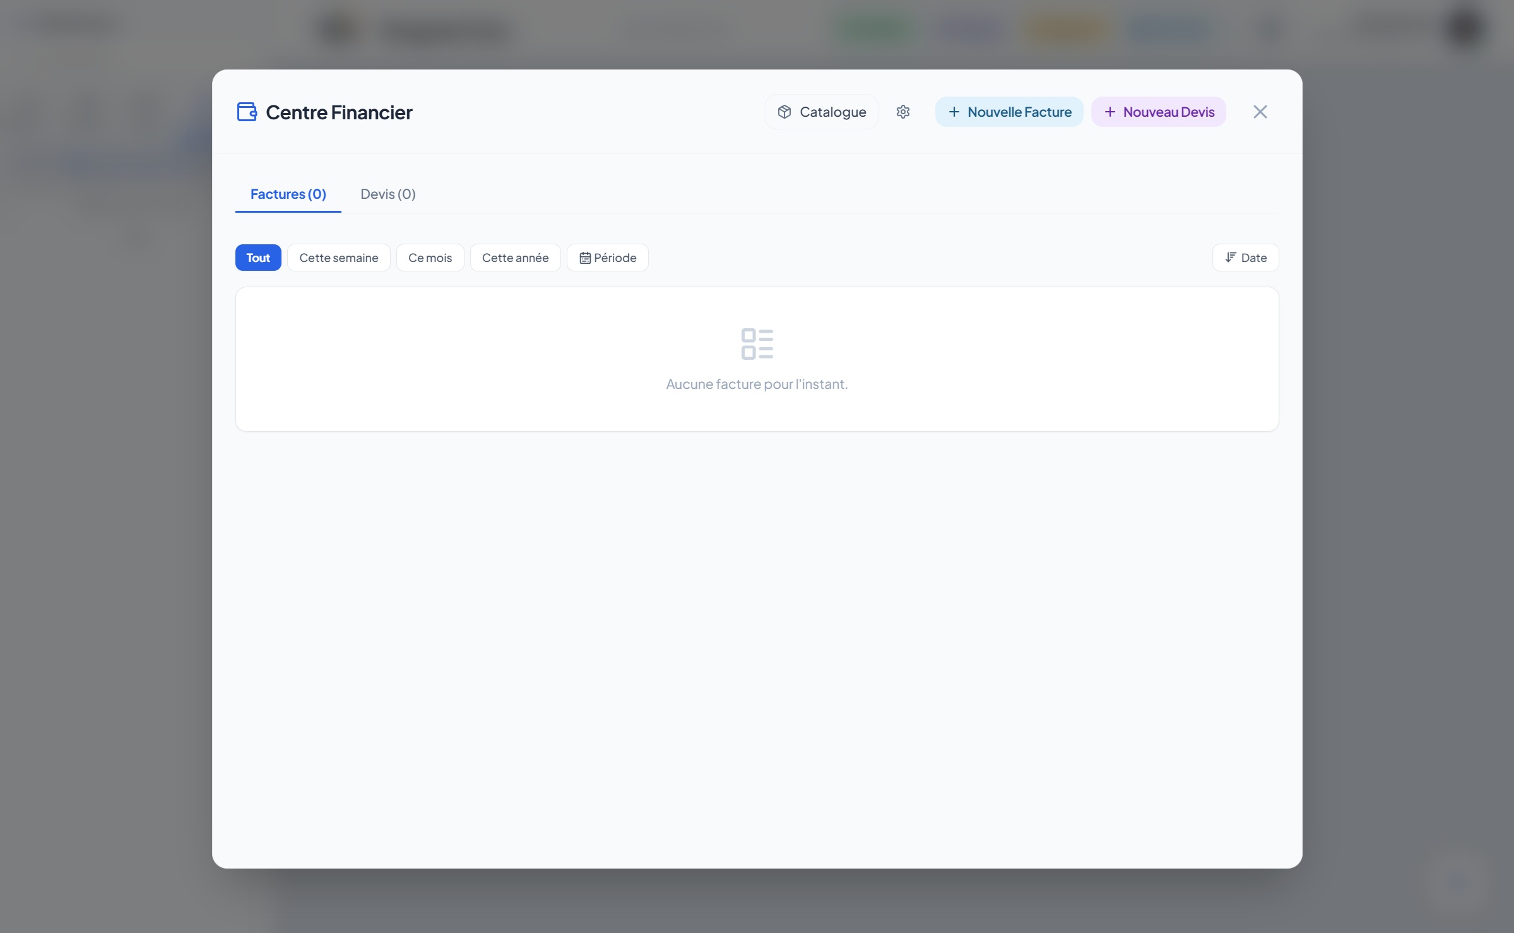The height and width of the screenshot is (933, 1514).
Task: Create a new invoice with Nouvelle Facture
Action: coord(1008,112)
